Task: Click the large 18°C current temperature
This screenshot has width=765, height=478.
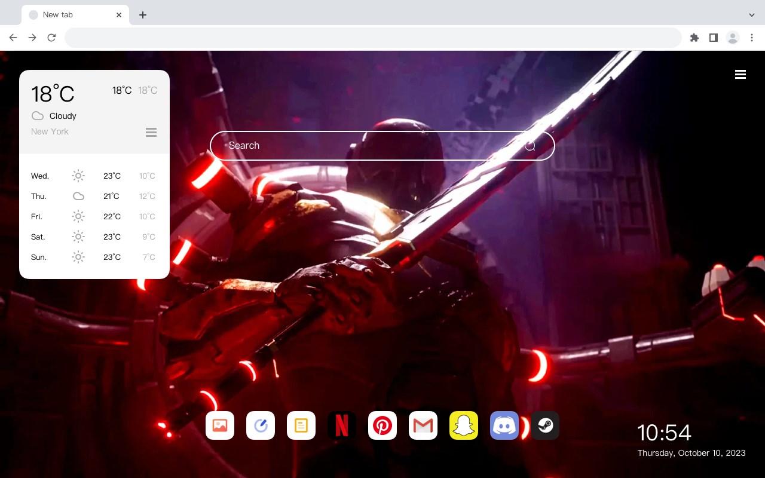Action: point(53,94)
